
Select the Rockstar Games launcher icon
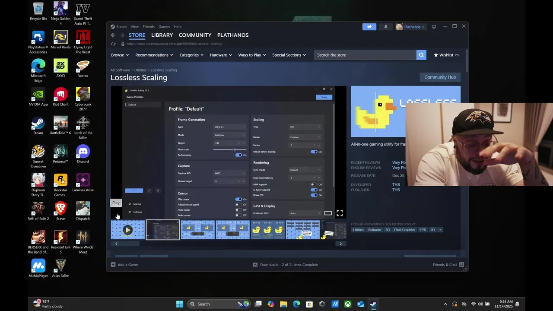[60, 185]
